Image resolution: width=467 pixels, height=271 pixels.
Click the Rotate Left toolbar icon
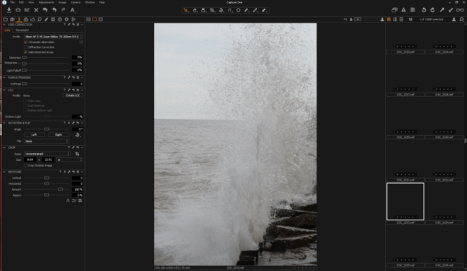[424, 10]
